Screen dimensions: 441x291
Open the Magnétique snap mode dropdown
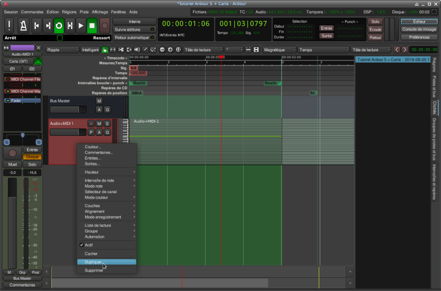279,50
